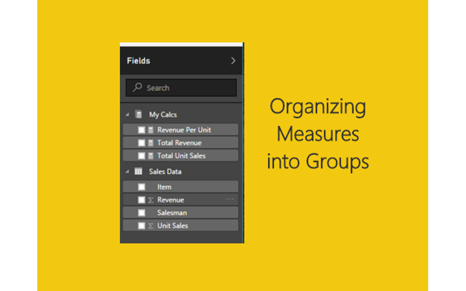Screen dimensions: 466x291
Task: Click the My Calcs table icon
Action: 139,115
